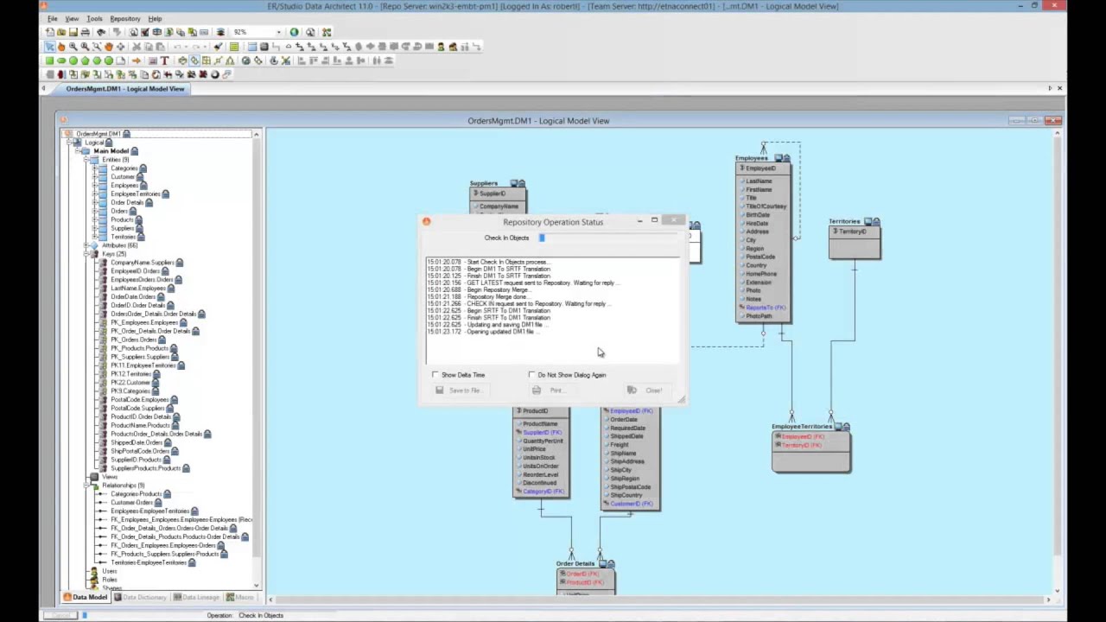
Task: Click the format painter brush icon
Action: (x=218, y=47)
